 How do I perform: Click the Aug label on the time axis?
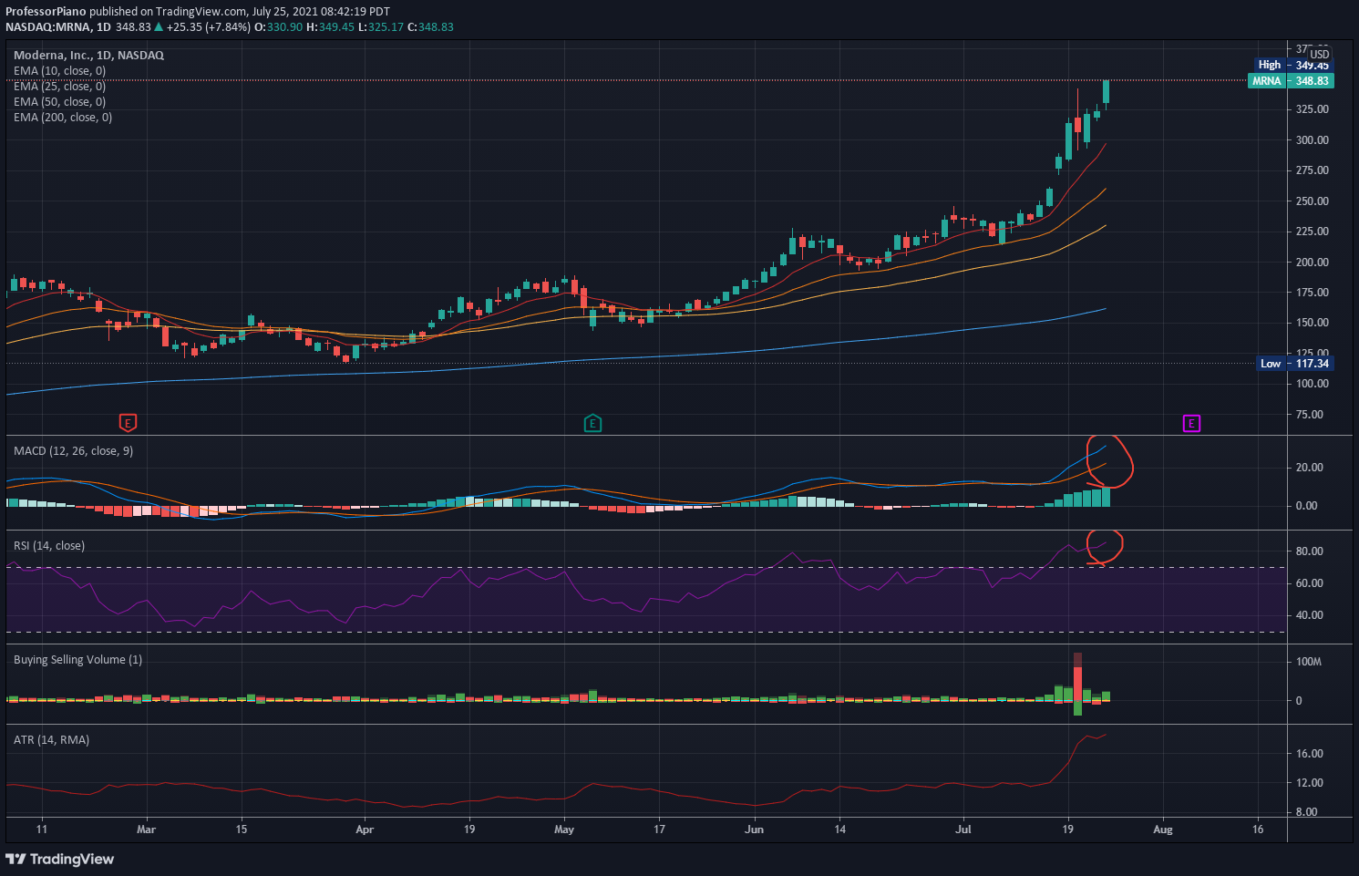tap(1163, 830)
